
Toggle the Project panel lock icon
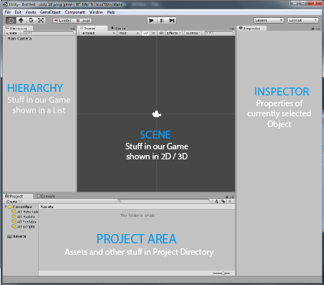[227, 197]
